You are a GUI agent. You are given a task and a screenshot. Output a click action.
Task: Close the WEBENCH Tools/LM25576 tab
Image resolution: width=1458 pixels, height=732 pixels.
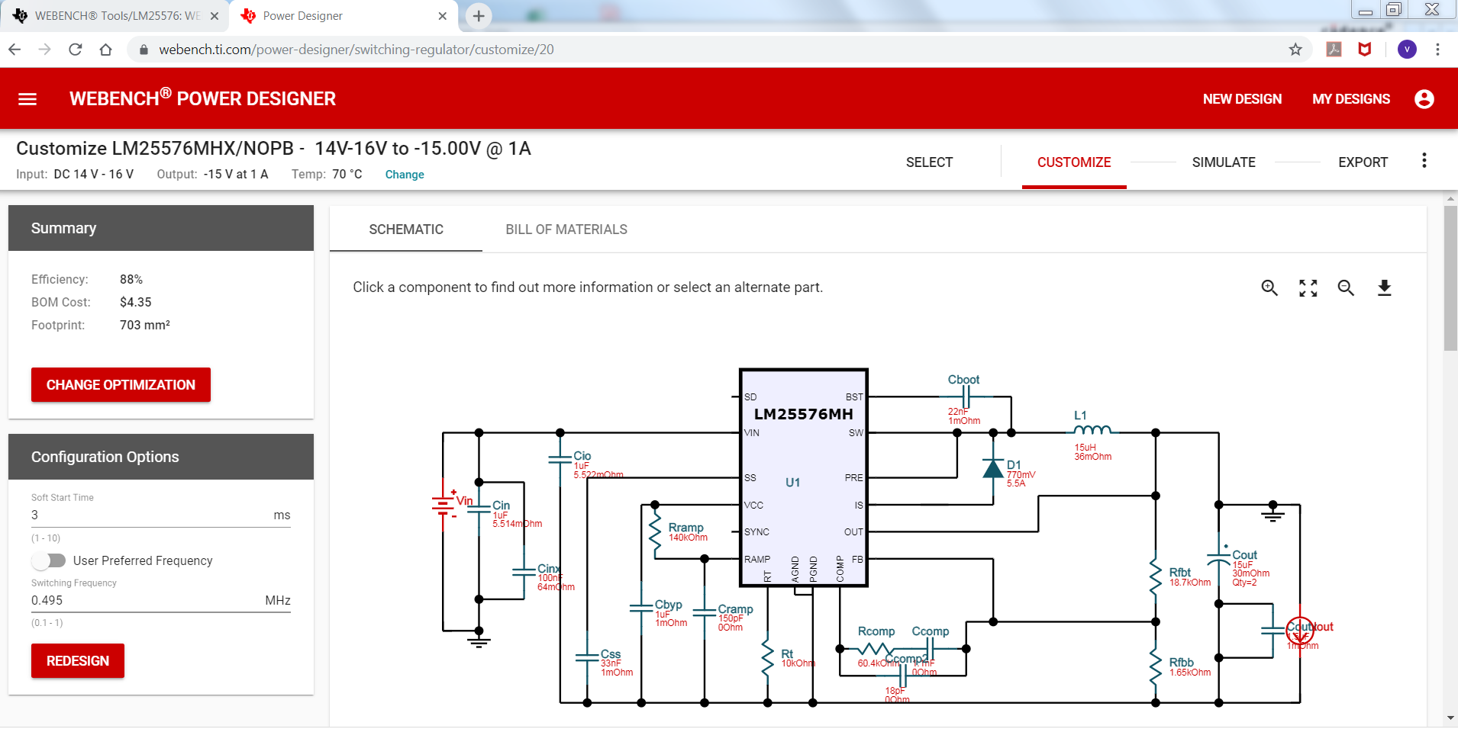pyautogui.click(x=215, y=16)
